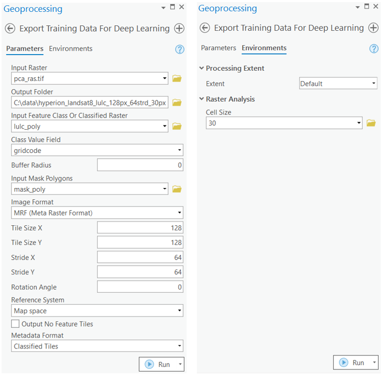Click Run button in the Environments panel
This screenshot has width=384, height=376.
click(x=352, y=362)
